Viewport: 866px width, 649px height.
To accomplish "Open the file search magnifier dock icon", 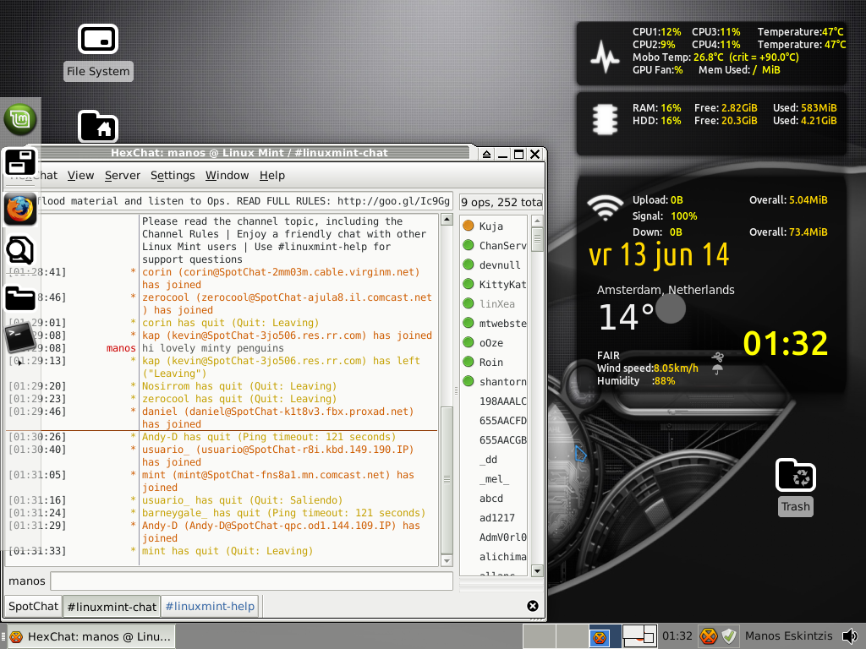I will pyautogui.click(x=20, y=250).
